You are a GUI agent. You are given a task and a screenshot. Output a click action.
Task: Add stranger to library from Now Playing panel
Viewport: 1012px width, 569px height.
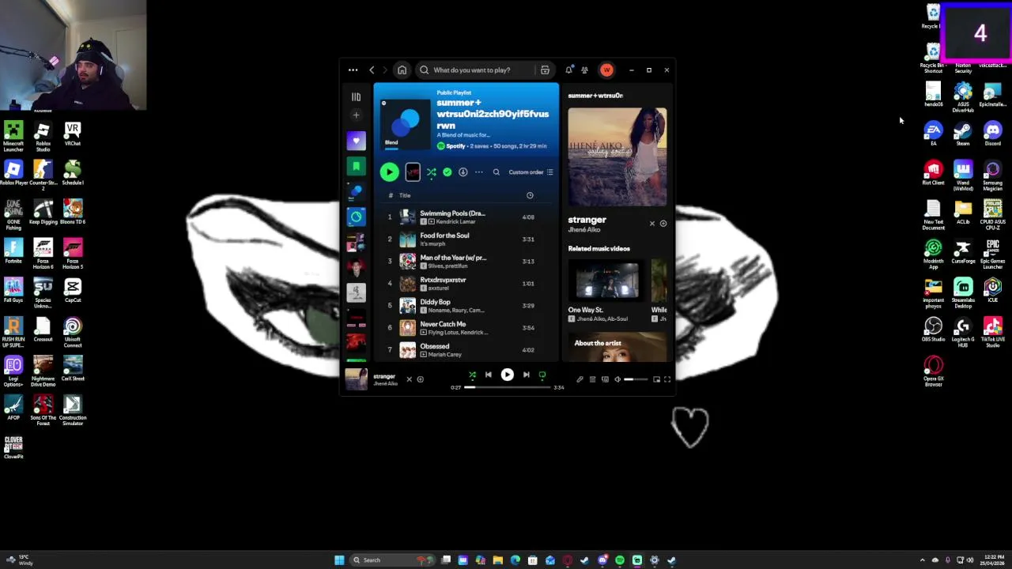[663, 224]
